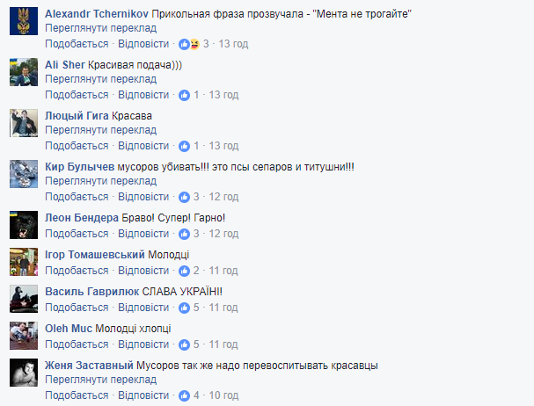Reply to Oleh Muc's comment
The height and width of the screenshot is (406, 534).
tap(143, 345)
